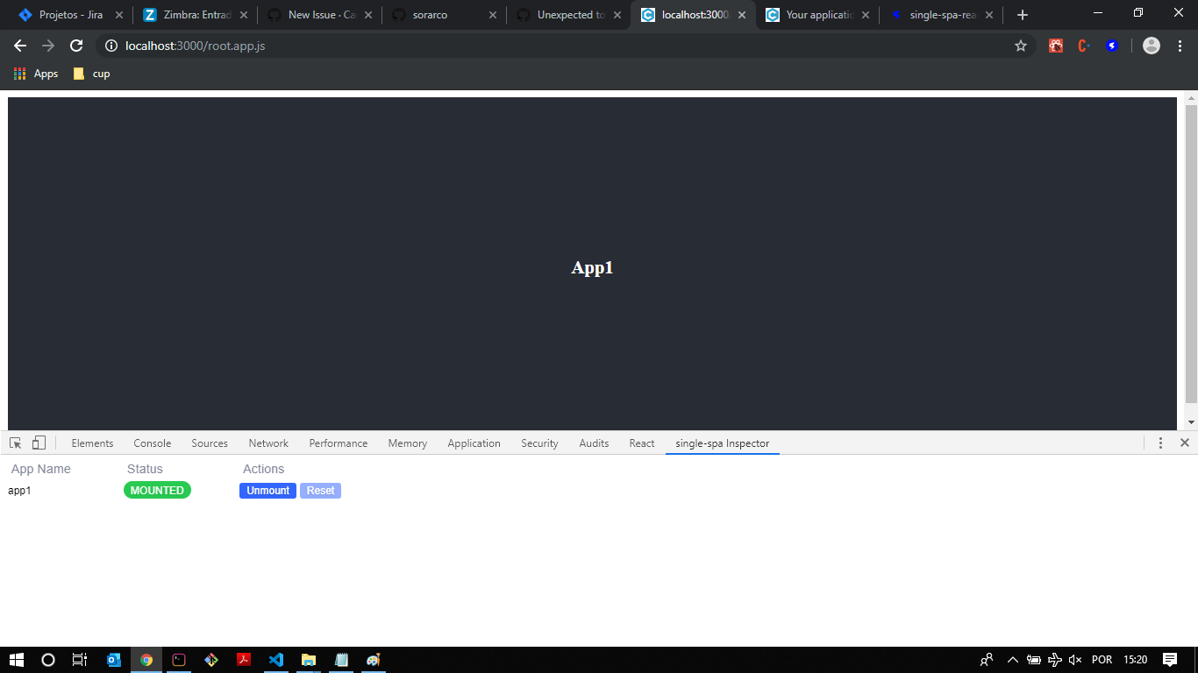Reset the app1 application
This screenshot has width=1198, height=673.
click(x=320, y=491)
